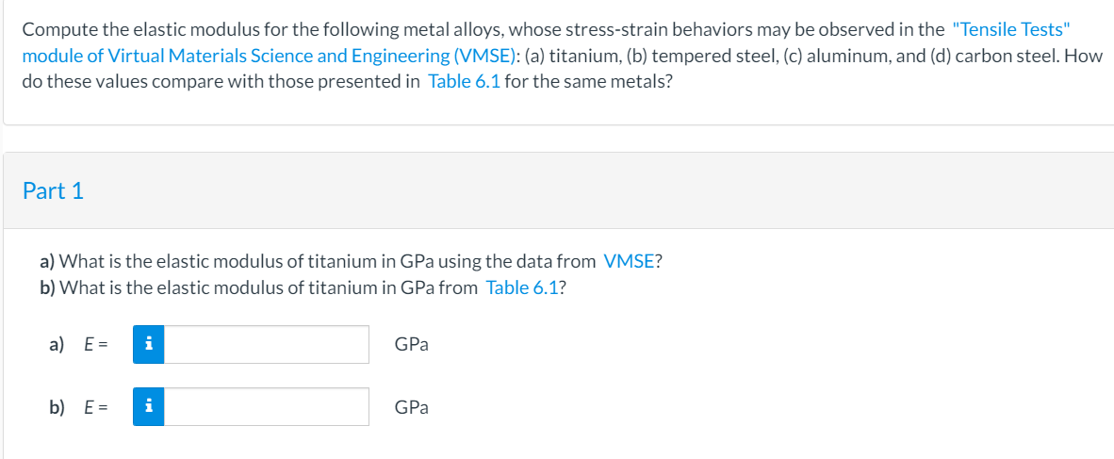
Task: Click the gray Part 1 header bar
Action: pos(559,190)
